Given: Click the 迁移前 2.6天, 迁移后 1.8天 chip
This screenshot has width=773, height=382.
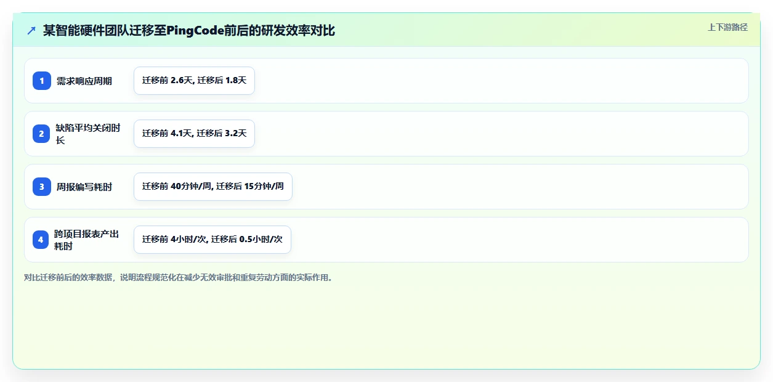Looking at the screenshot, I should [x=194, y=81].
